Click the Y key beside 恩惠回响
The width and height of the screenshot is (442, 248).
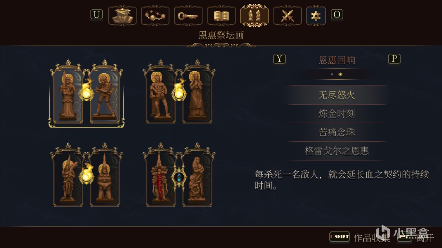pyautogui.click(x=280, y=59)
